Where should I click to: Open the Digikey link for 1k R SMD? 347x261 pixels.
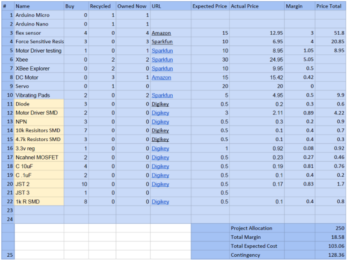(160, 202)
